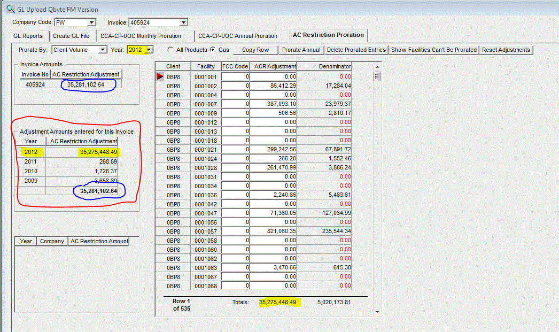Click the Prorate Annual button
Screen dimensions: 559x332
(301, 50)
